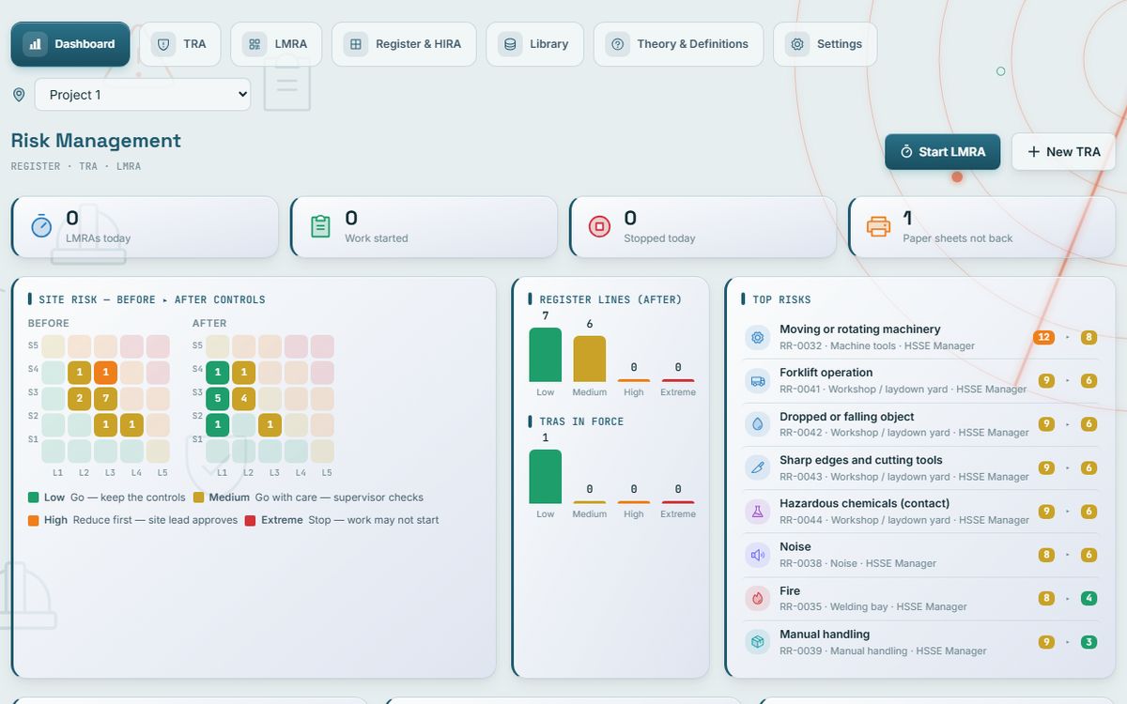Expand the Project 1 dropdown
Viewport: 1127px width, 704px height.
coord(143,95)
